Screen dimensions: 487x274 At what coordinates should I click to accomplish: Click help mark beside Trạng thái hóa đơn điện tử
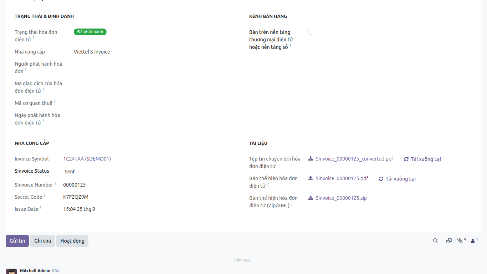point(34,37)
